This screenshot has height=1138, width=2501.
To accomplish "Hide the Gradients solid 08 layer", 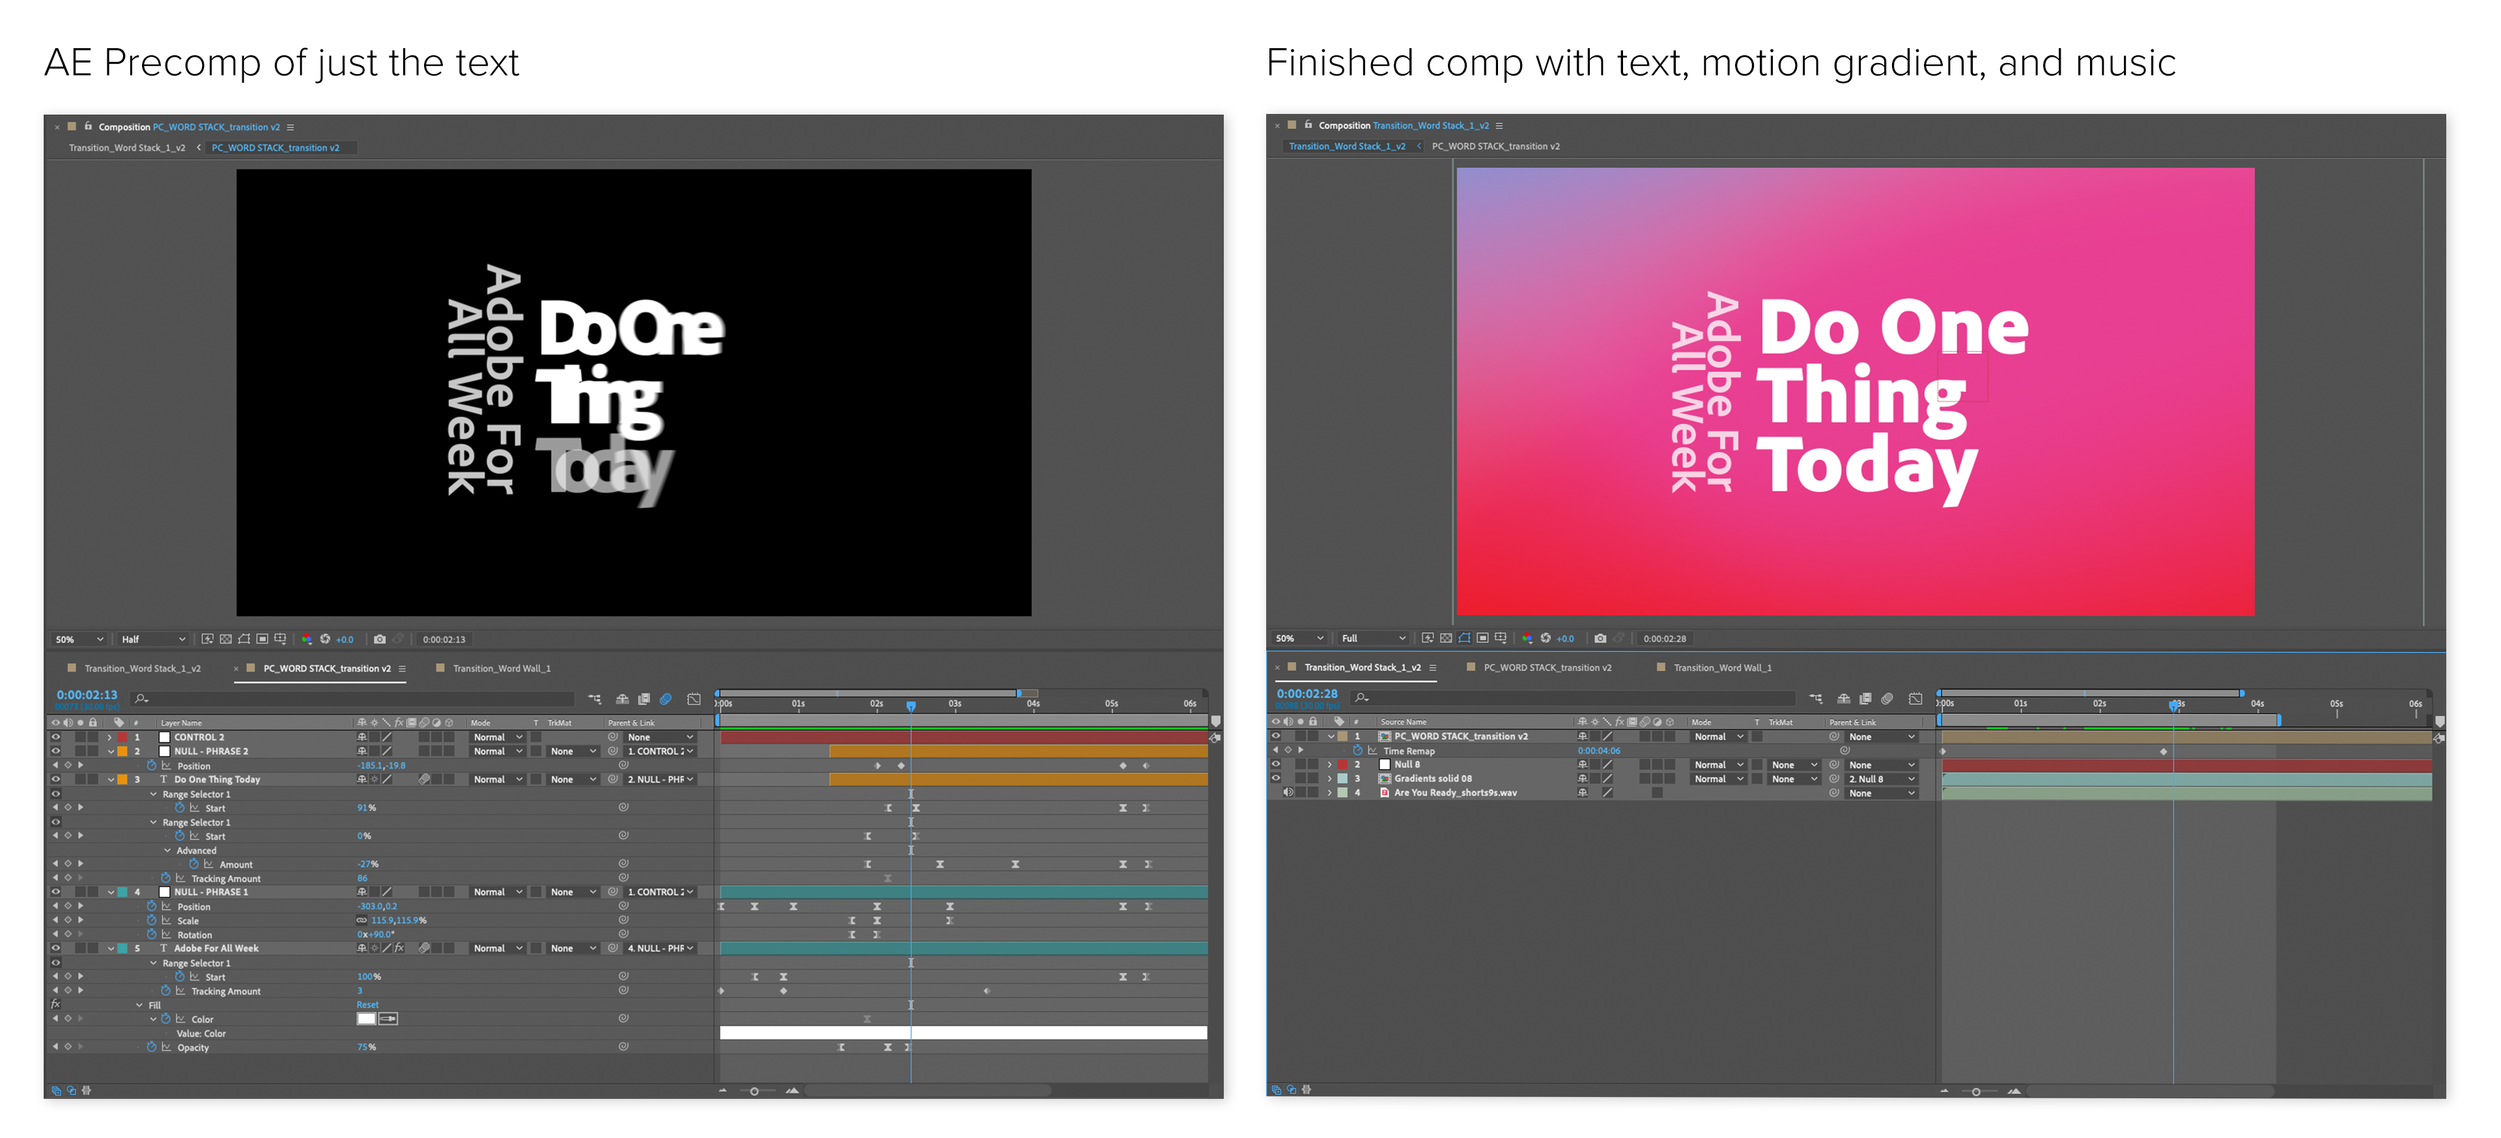I will 1276,778.
